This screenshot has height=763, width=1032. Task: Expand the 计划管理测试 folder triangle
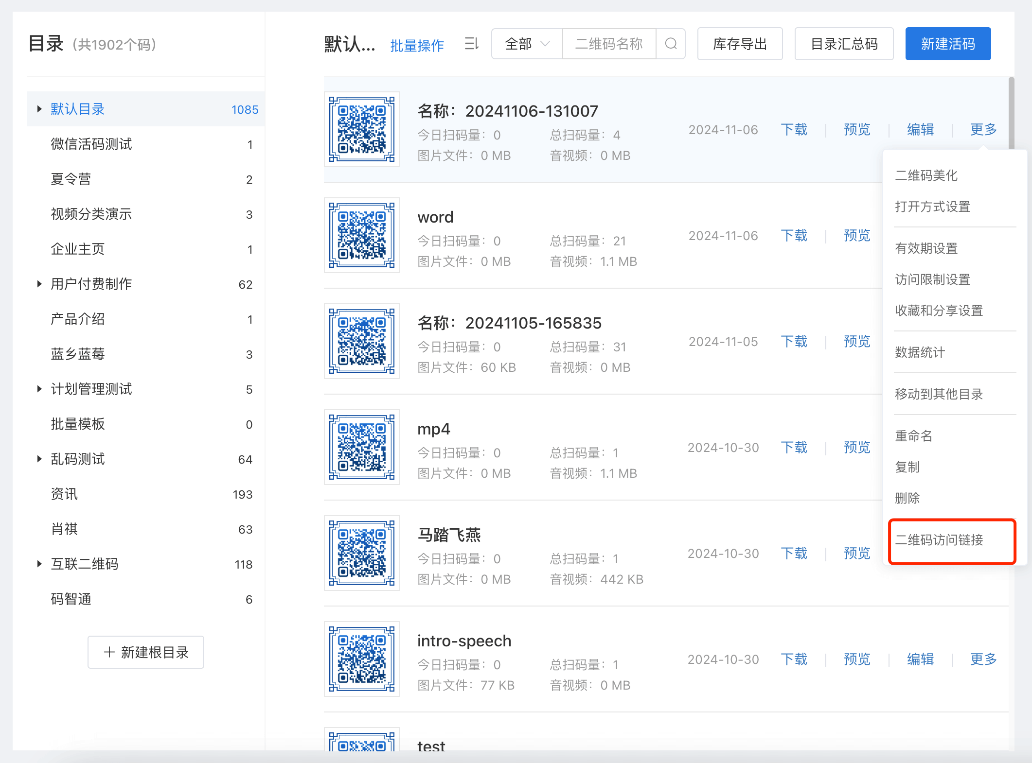pyautogui.click(x=39, y=389)
